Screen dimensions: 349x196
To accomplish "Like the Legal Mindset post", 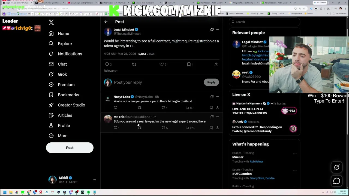I will point(161,65).
